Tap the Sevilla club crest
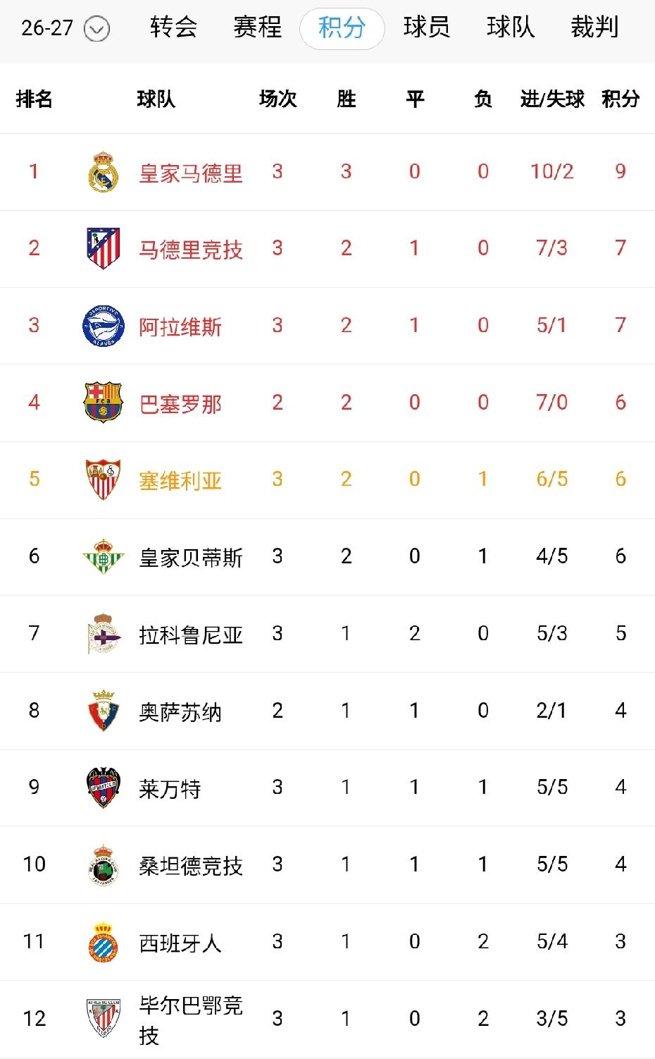Screen dimensions: 655x1059 tap(104, 479)
